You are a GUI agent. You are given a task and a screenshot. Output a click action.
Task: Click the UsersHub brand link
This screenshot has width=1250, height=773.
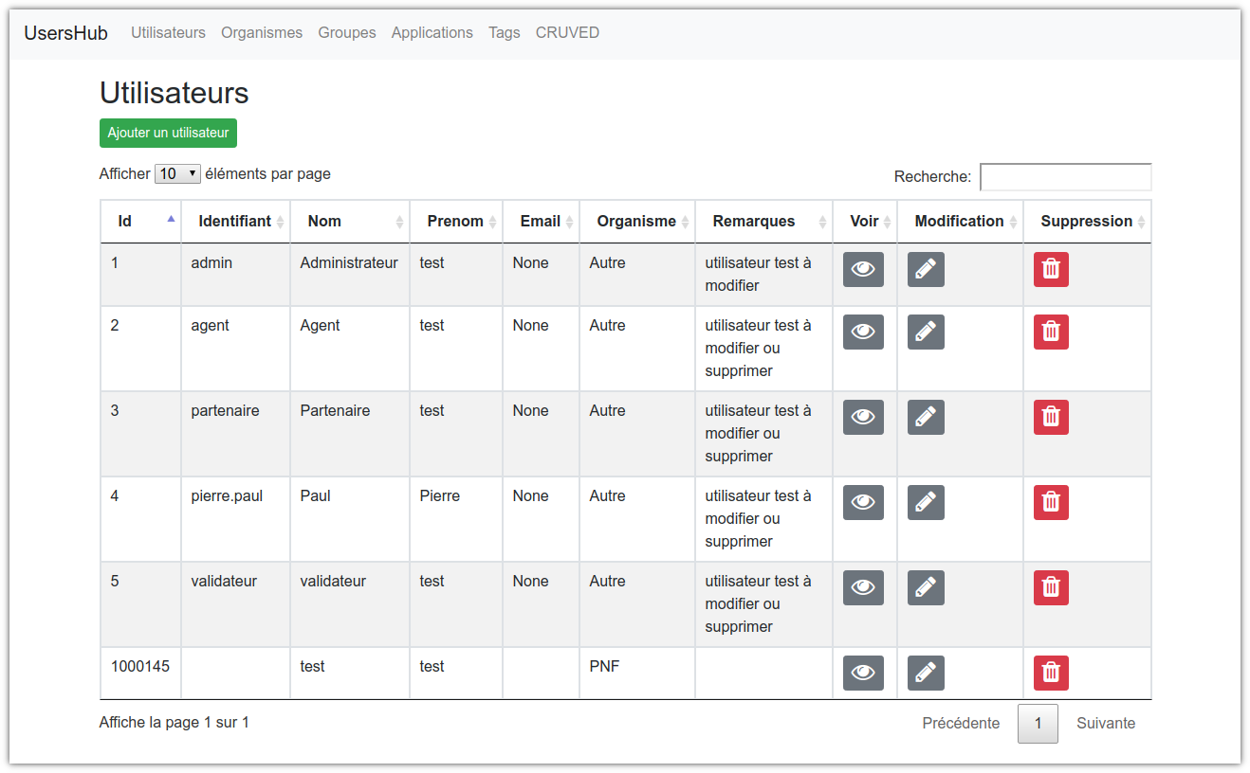66,33
